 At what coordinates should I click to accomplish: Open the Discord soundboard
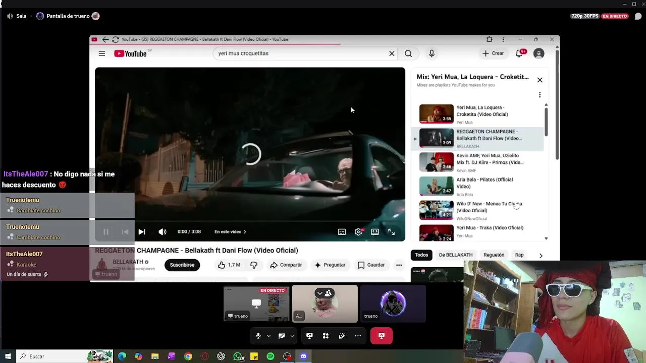tap(342, 336)
